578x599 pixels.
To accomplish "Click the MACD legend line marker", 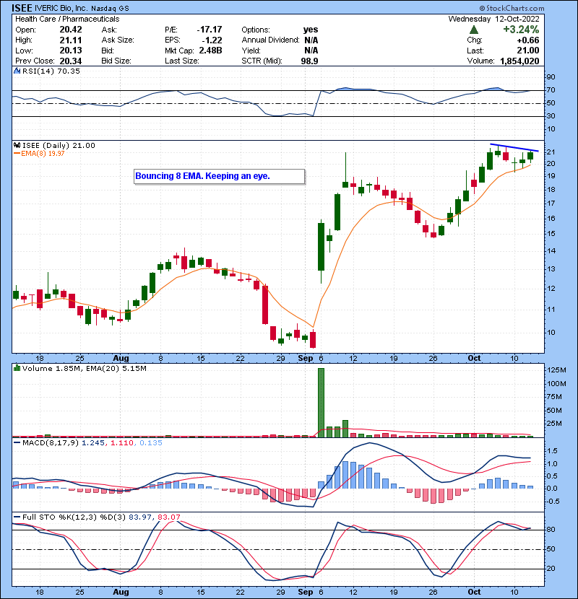I will 17,442.
